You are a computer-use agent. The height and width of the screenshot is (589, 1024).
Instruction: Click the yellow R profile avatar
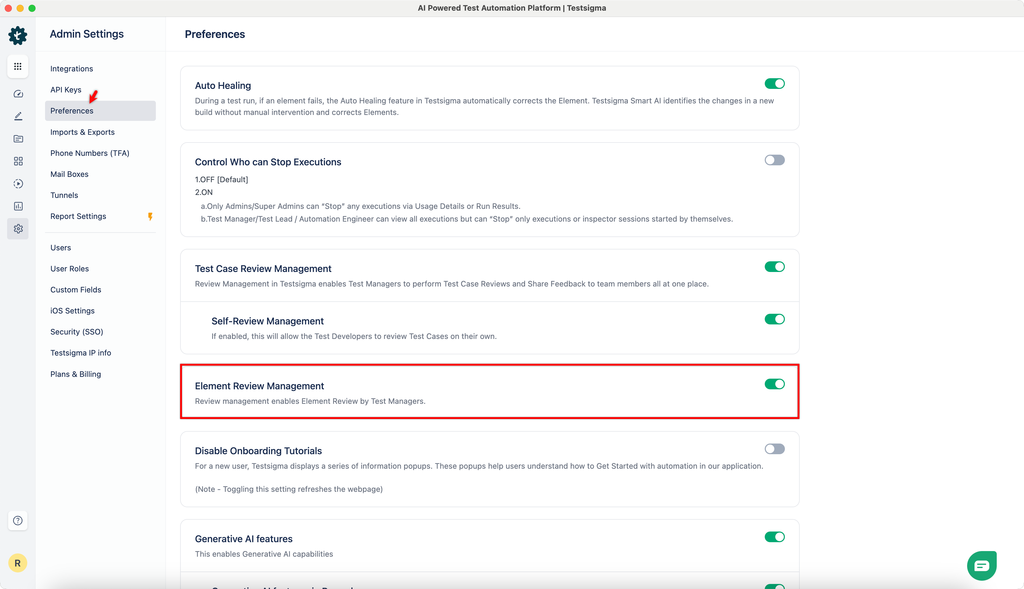click(18, 563)
